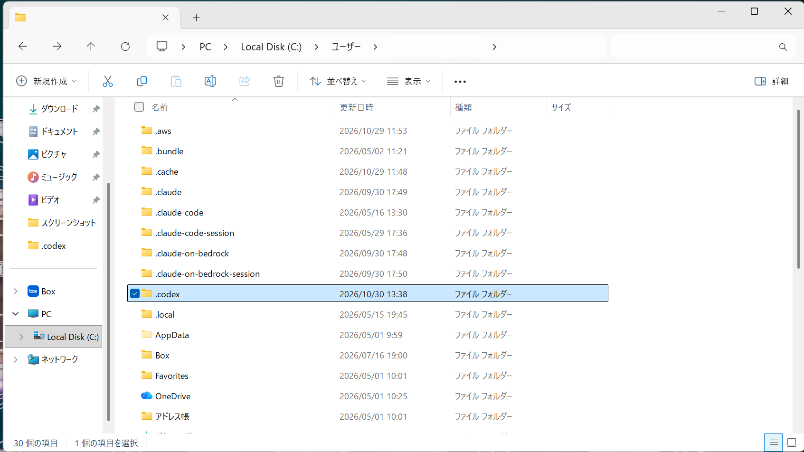The image size is (804, 452).
Task: Open Box in the navigation pane
Action: 48,291
